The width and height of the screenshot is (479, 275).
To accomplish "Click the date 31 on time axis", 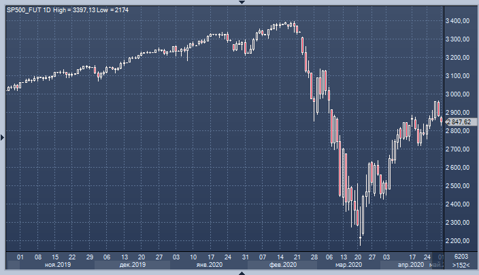I will coord(246,257).
